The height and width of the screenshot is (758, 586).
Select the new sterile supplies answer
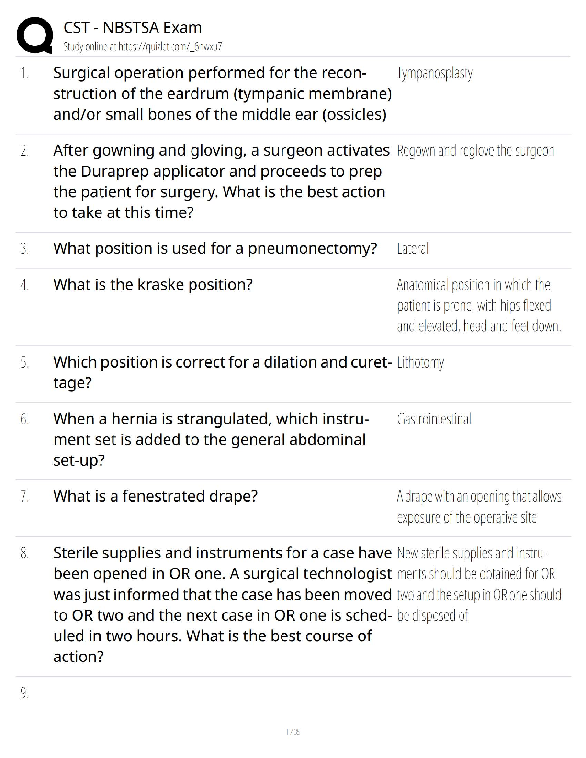pos(478,584)
